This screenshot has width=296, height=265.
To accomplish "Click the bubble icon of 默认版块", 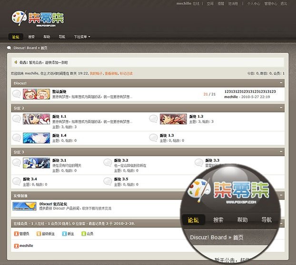I will click(x=17, y=94).
